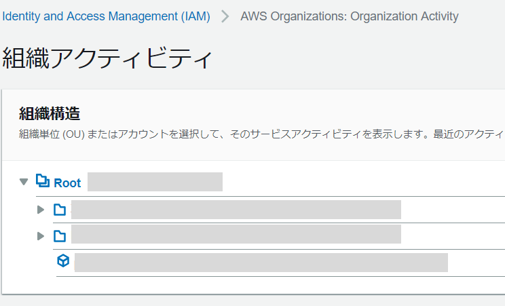The image size is (505, 306).
Task: Click the 組織アクティビティ page heading
Action: tap(108, 59)
